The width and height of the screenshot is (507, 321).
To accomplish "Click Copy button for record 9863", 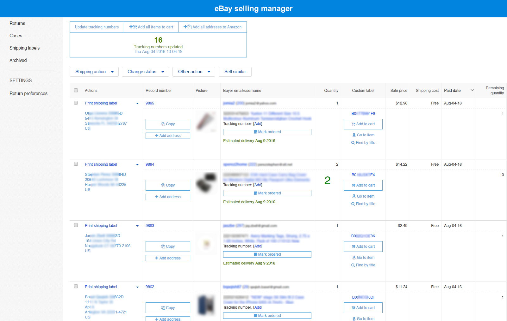I will coord(168,247).
